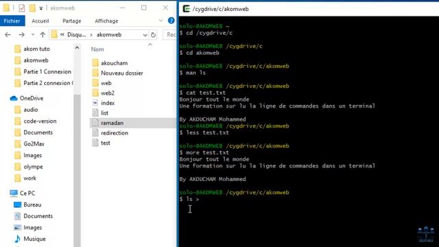The height and width of the screenshot is (247, 439).
Task: Click the OneDrive cloud icon
Action: (14, 98)
